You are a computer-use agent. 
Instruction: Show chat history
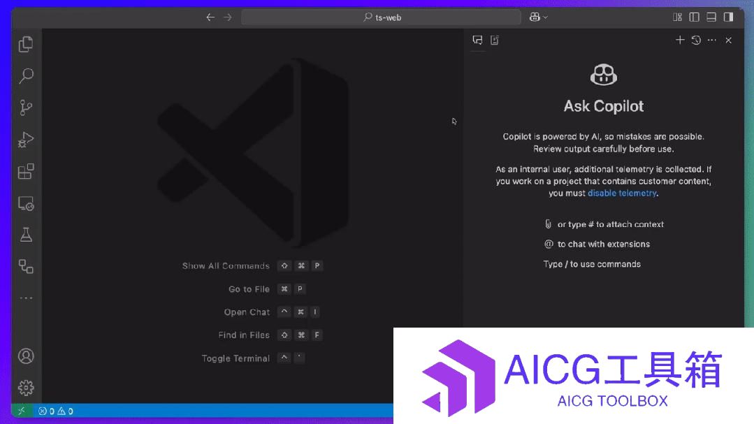(x=696, y=41)
